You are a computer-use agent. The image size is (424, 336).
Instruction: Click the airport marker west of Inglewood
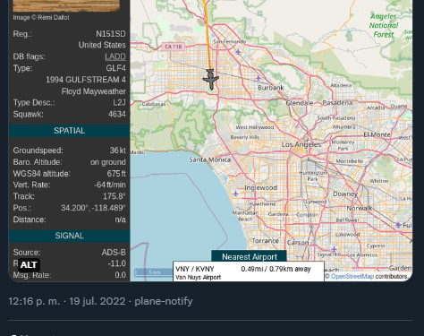[x=235, y=194]
